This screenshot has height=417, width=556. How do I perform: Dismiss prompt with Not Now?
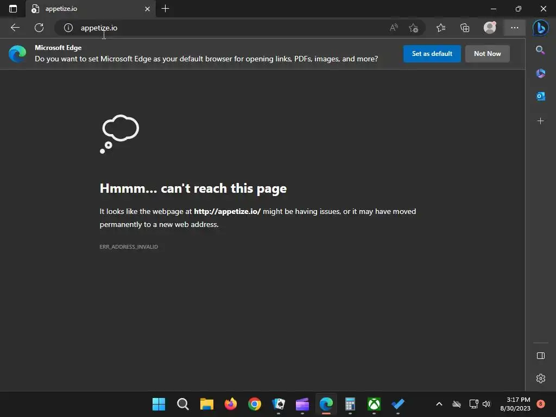pos(488,54)
